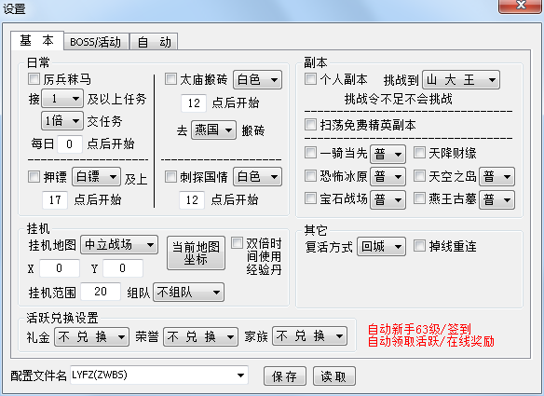Check the 掉线重连 box
This screenshot has width=544, height=396.
419,246
